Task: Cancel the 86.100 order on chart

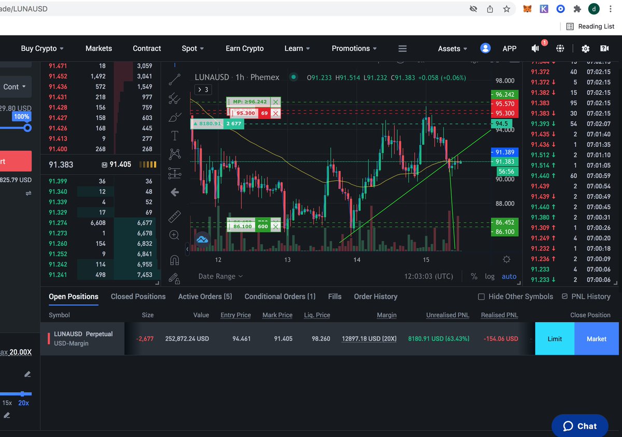Action: pos(276,226)
